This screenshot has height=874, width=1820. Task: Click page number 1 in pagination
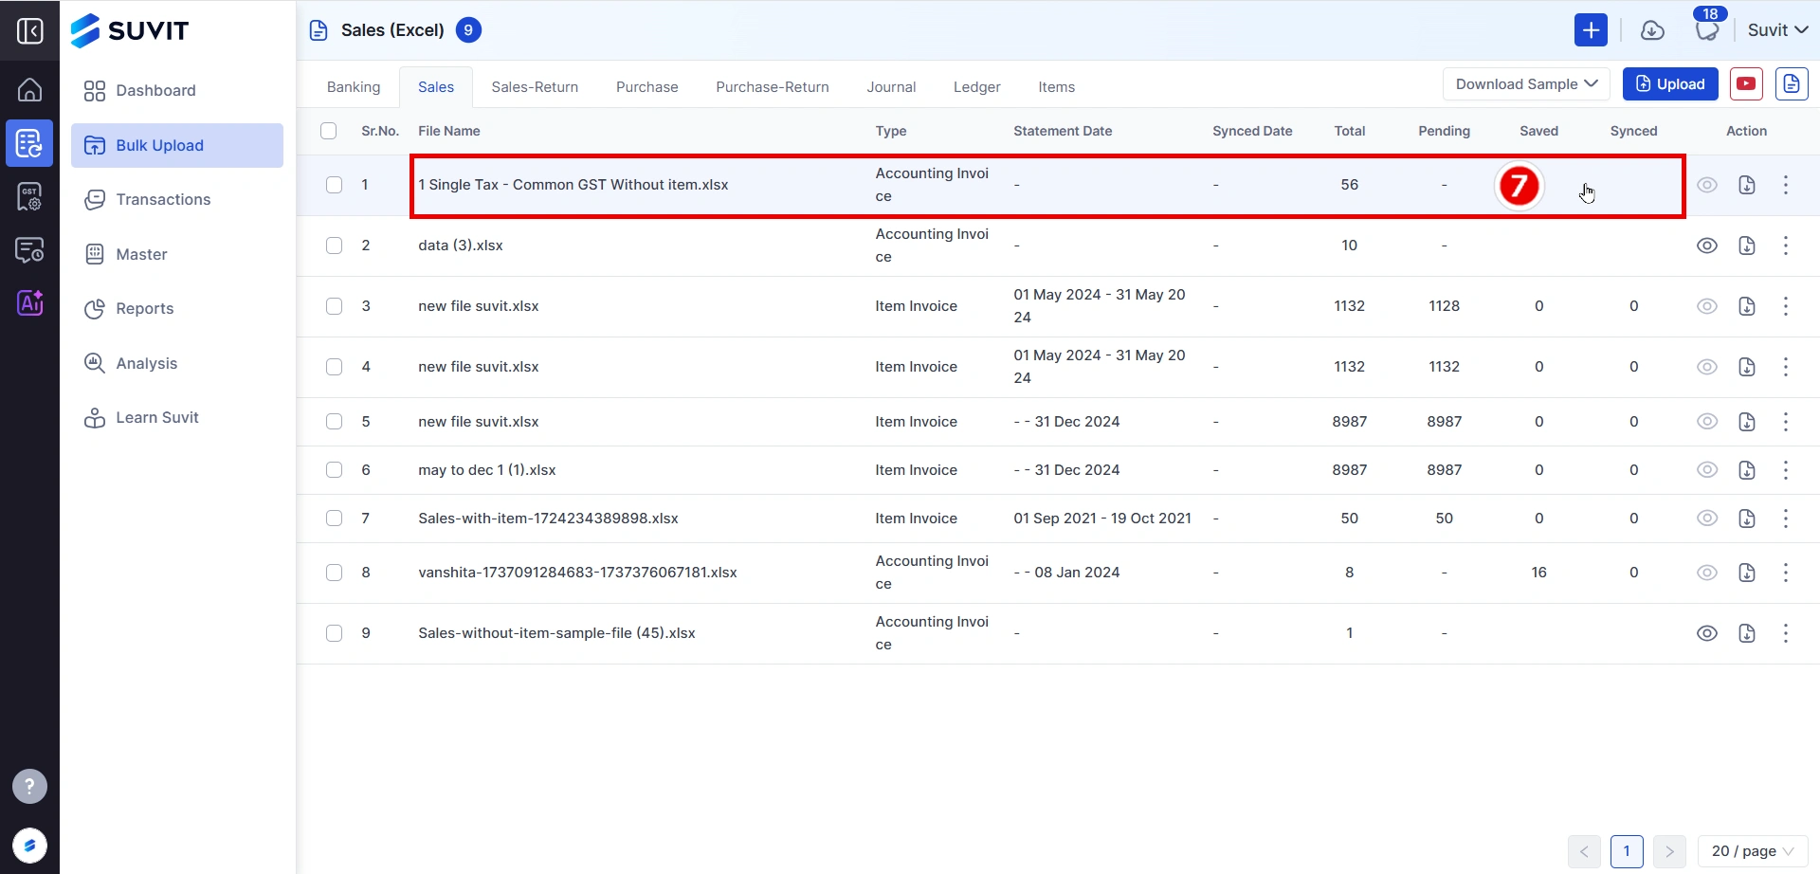coord(1627,851)
